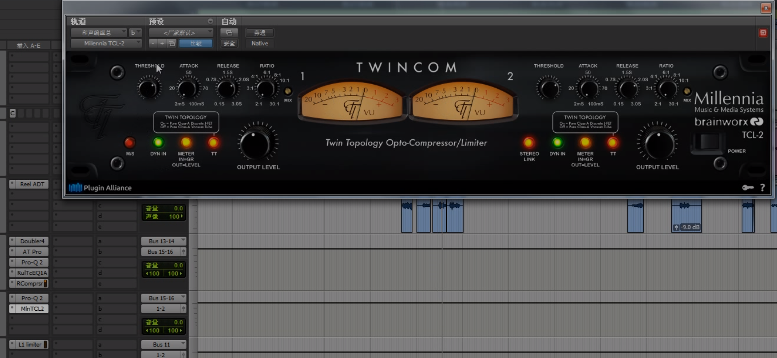Click the Plugin Alliance key activation icon

pyautogui.click(x=748, y=188)
